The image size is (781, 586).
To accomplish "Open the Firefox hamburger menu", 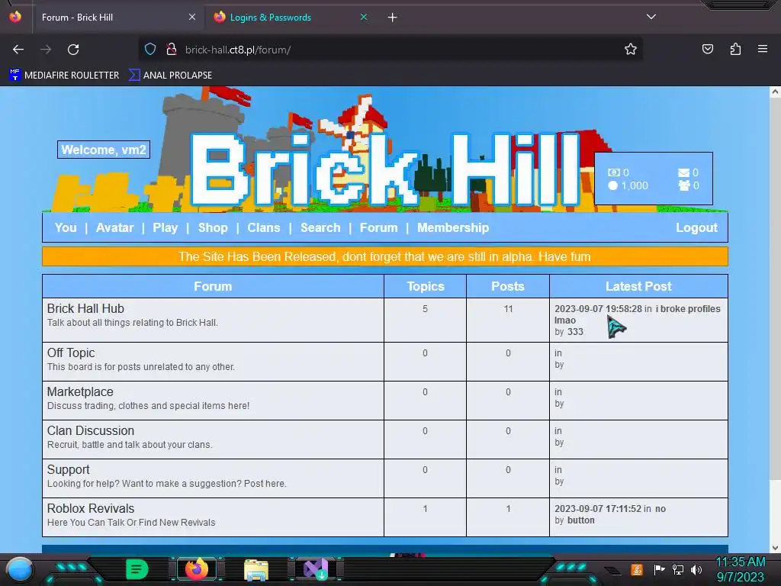I will 763,49.
